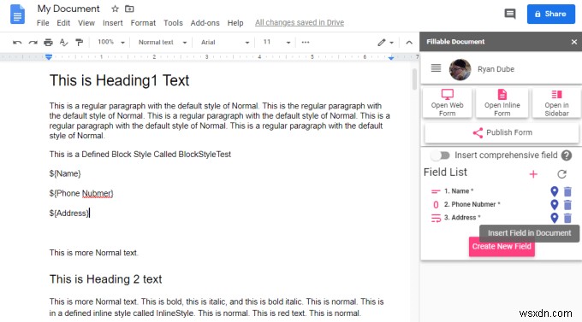Click Open Inline Form

[x=502, y=103]
